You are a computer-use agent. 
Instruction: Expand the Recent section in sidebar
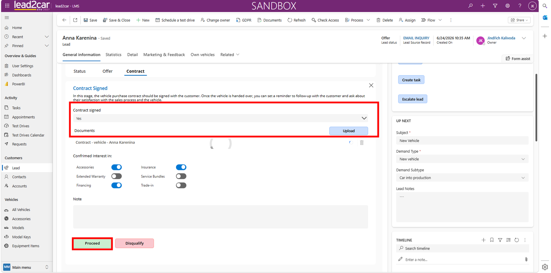pyautogui.click(x=47, y=37)
